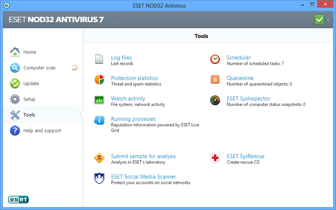This screenshot has height=210, width=336.
Task: Click the Running processes cloud info icon
Action: coord(99,120)
